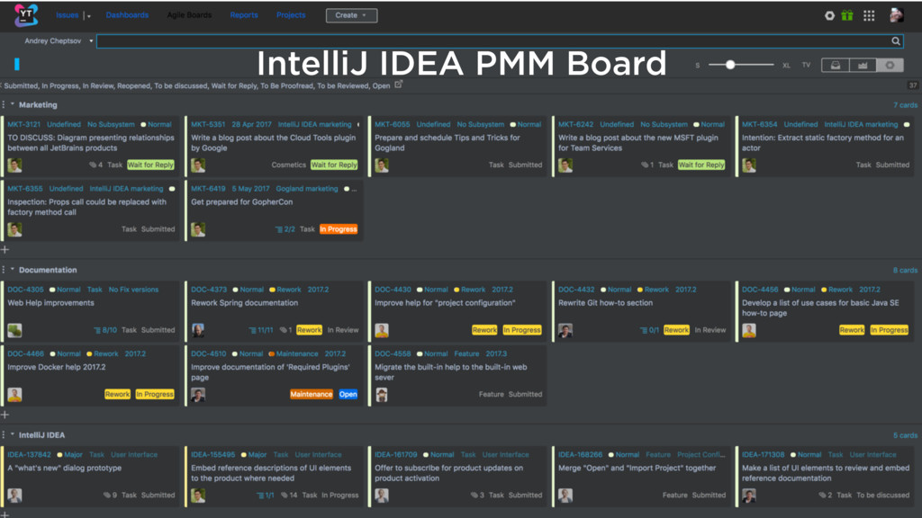Open the green gift what's new icon
Viewport: 922px width, 518px height.
coord(847,16)
